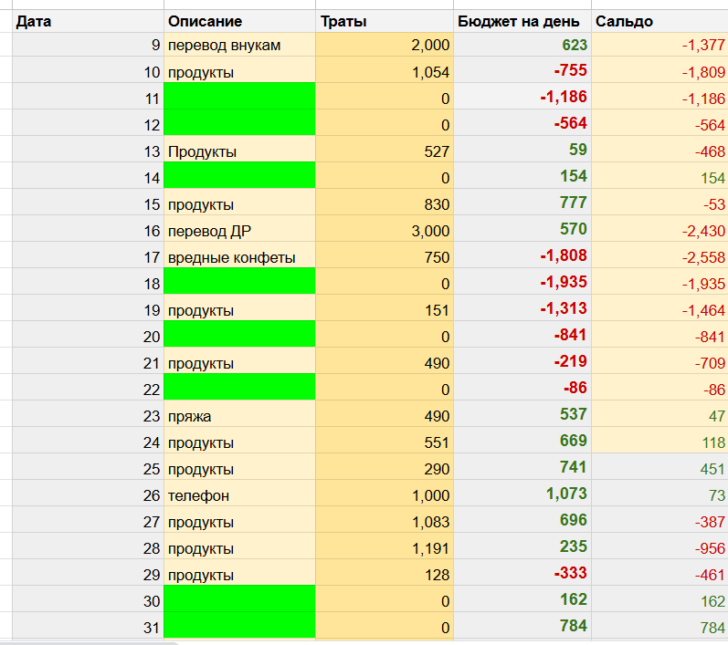The width and height of the screenshot is (728, 645).
Task: Click the green description cell in row 11
Action: (239, 96)
